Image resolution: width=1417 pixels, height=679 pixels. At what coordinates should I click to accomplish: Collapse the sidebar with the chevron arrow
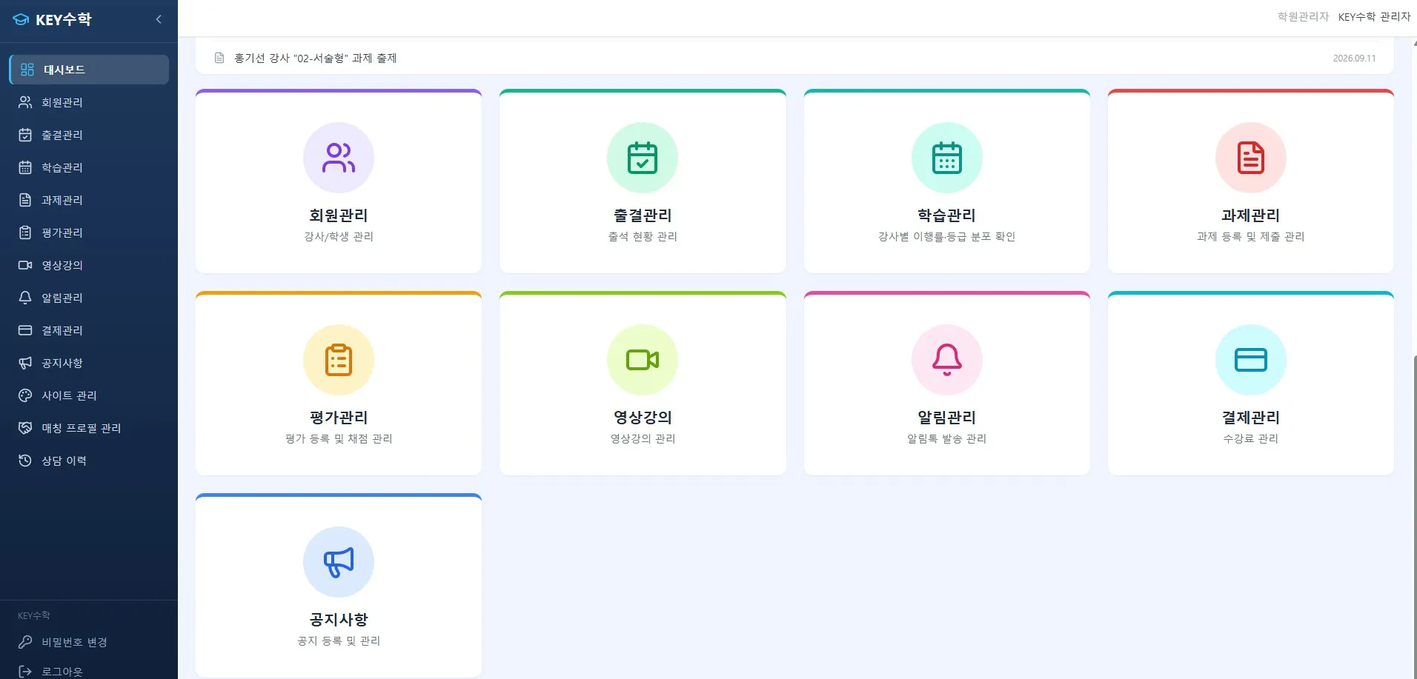[159, 19]
